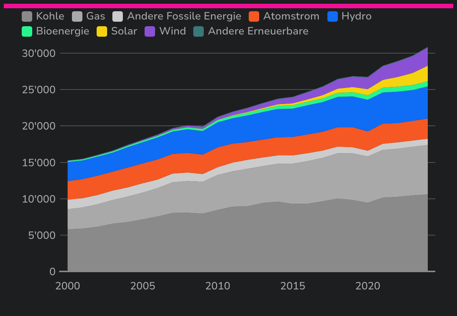Click the pink bar above the legend
457x316 pixels.
[x=228, y=6]
